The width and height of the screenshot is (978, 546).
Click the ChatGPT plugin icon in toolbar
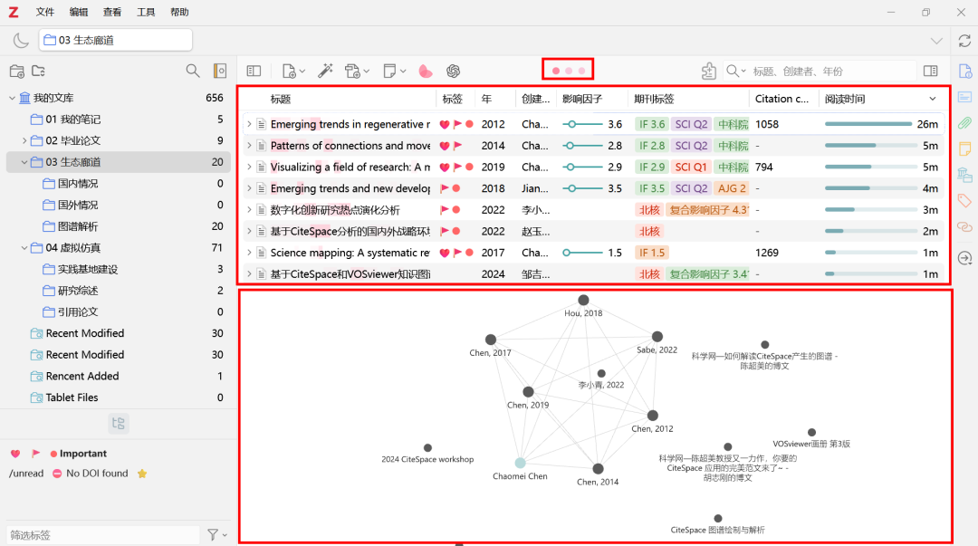click(453, 71)
